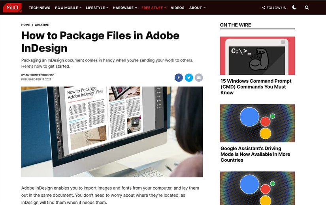Click the Published Feb 17, 2021 date
The height and width of the screenshot is (205, 326).
coord(36,79)
